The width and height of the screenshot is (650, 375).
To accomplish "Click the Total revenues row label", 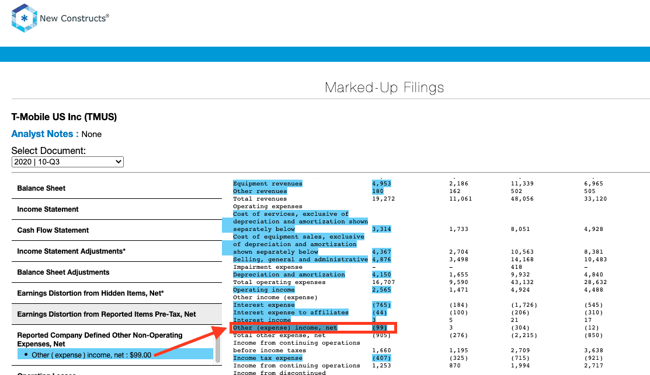I will coord(260,199).
